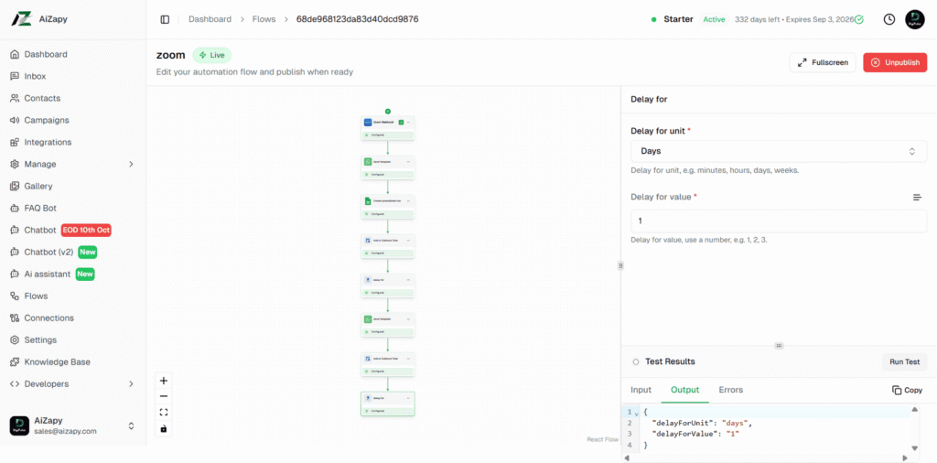
Task: Click the Unpublish button
Action: pos(894,62)
